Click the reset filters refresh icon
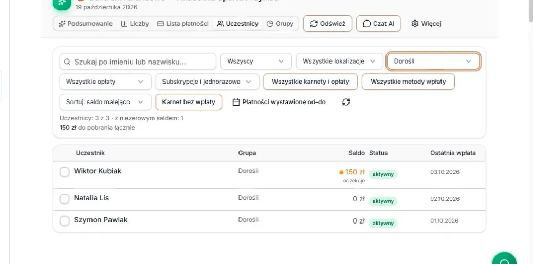This screenshot has width=533, height=264. click(346, 102)
